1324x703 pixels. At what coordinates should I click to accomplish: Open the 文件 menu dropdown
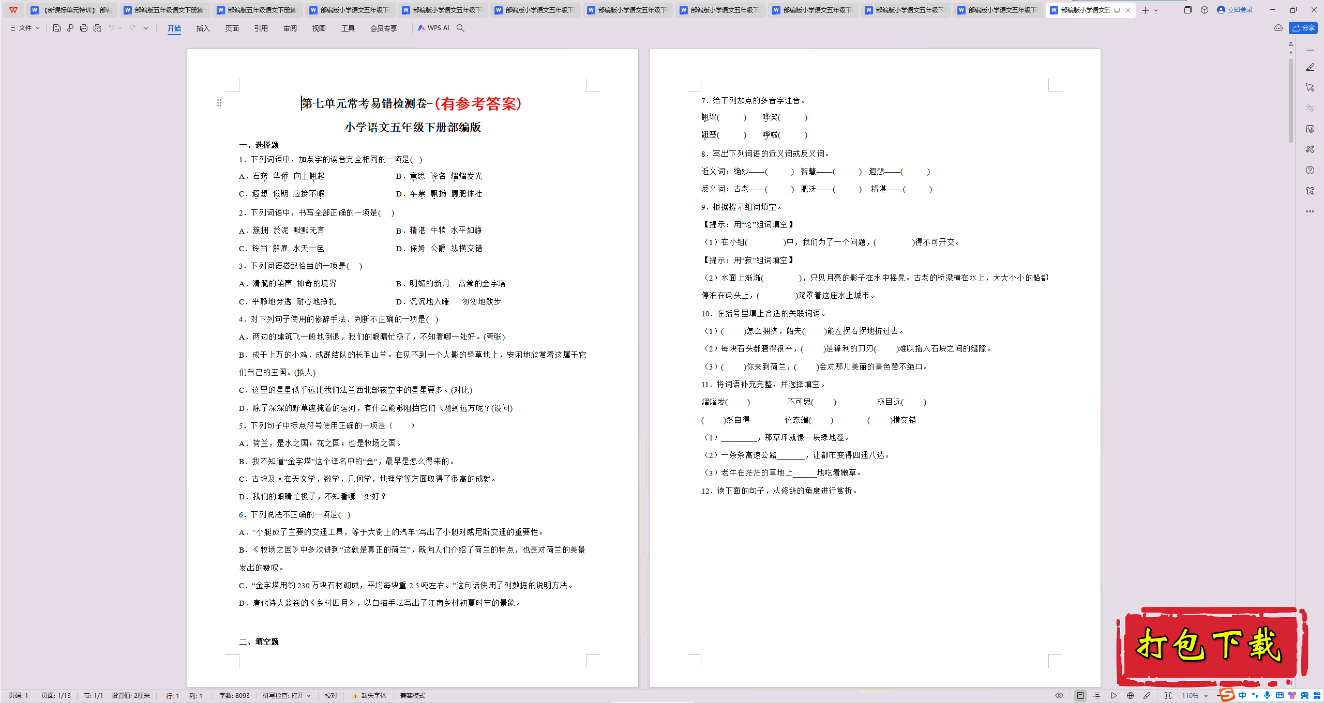[25, 28]
